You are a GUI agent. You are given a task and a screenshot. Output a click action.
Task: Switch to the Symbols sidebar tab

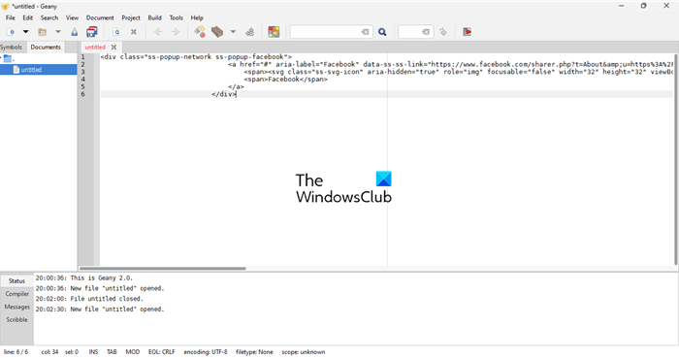pos(12,48)
